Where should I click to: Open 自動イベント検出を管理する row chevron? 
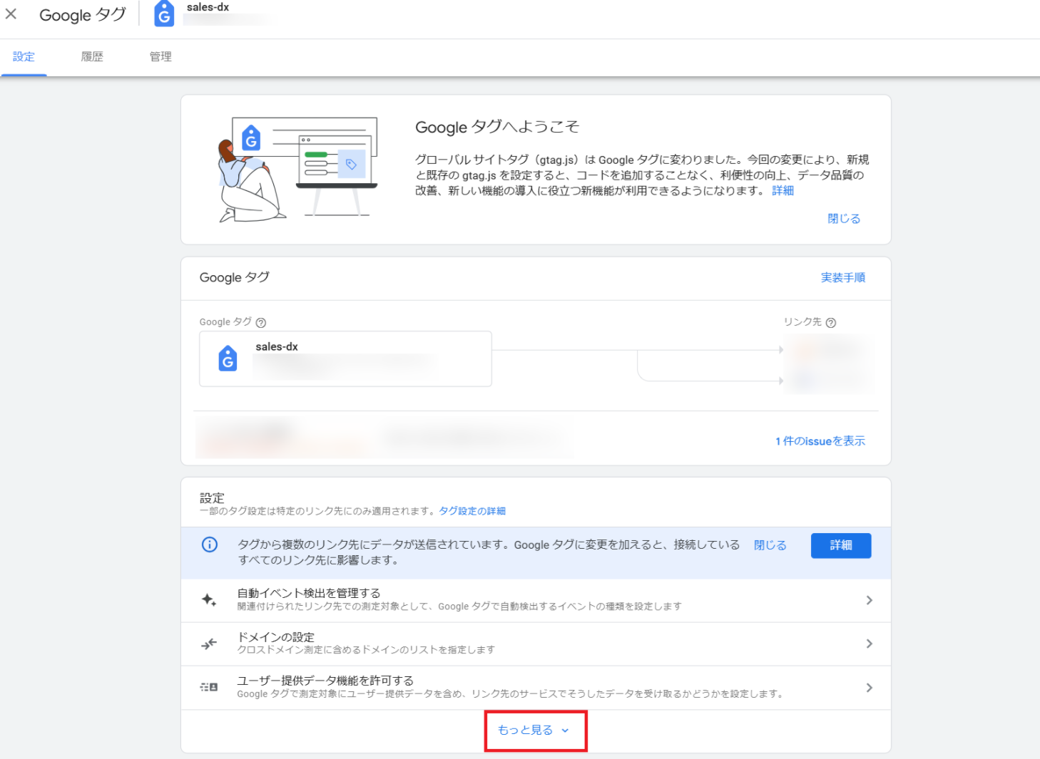point(869,600)
